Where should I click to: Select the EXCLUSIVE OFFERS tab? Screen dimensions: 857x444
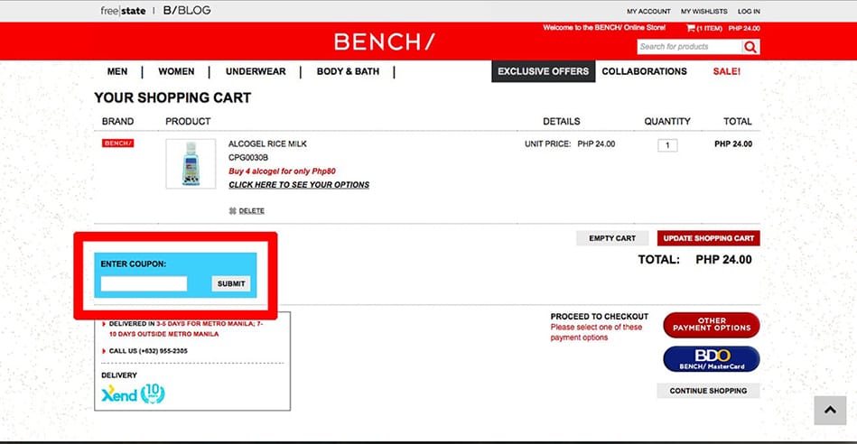[544, 71]
